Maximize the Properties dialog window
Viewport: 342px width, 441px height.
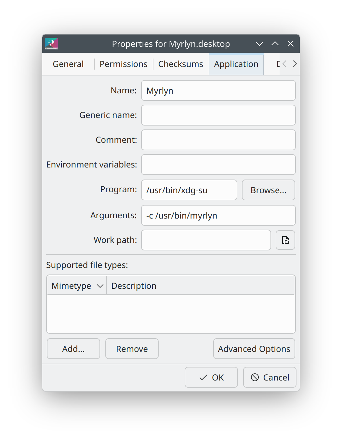coord(275,44)
